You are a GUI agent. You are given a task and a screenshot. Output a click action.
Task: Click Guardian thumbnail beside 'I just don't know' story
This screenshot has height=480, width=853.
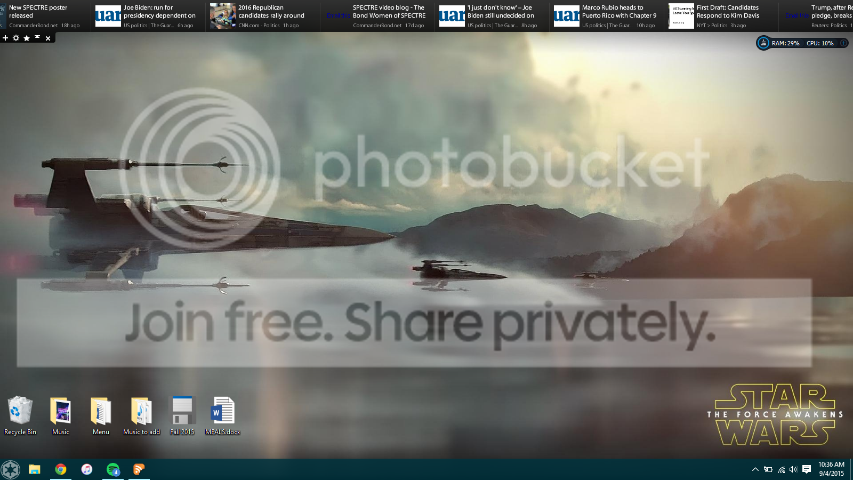coord(452,15)
